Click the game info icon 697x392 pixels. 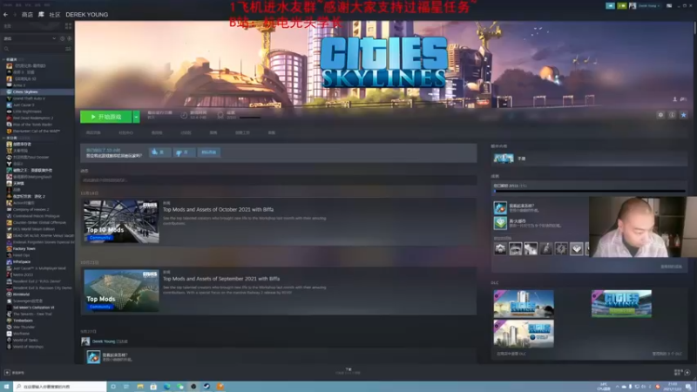[x=672, y=115]
